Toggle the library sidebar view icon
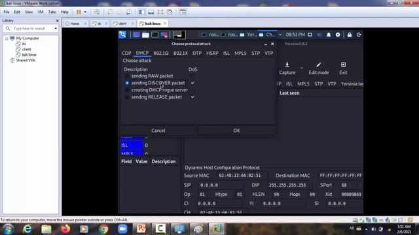419x235 pixels. (141, 12)
